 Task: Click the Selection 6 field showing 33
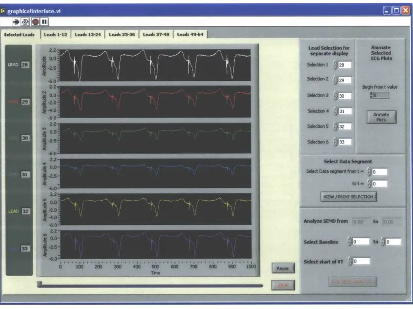click(345, 142)
